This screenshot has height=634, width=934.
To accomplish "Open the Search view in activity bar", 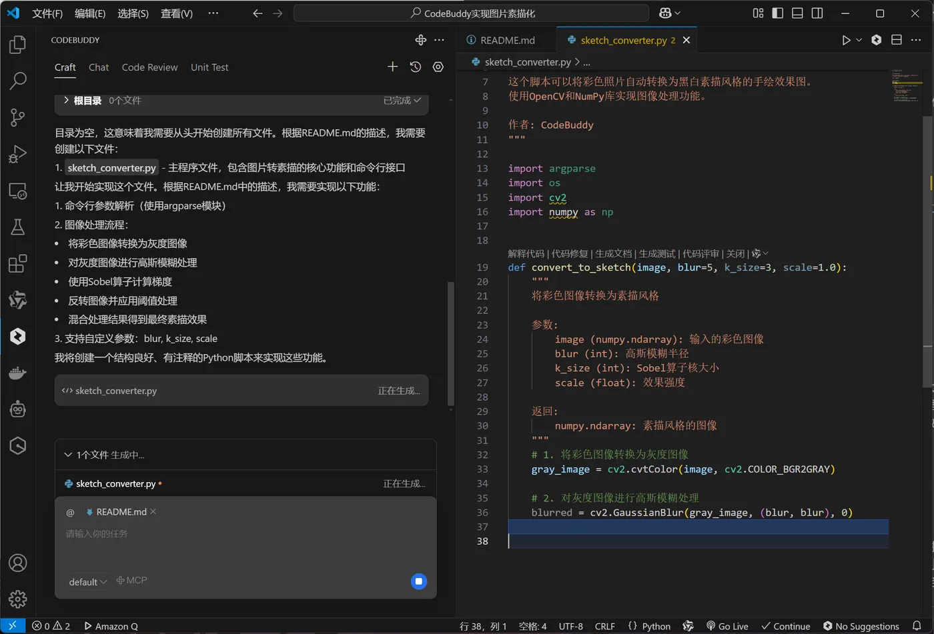I will tap(18, 81).
